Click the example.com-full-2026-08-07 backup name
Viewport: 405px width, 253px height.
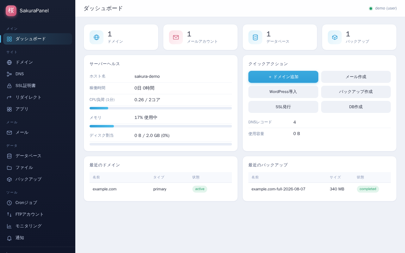point(278,189)
